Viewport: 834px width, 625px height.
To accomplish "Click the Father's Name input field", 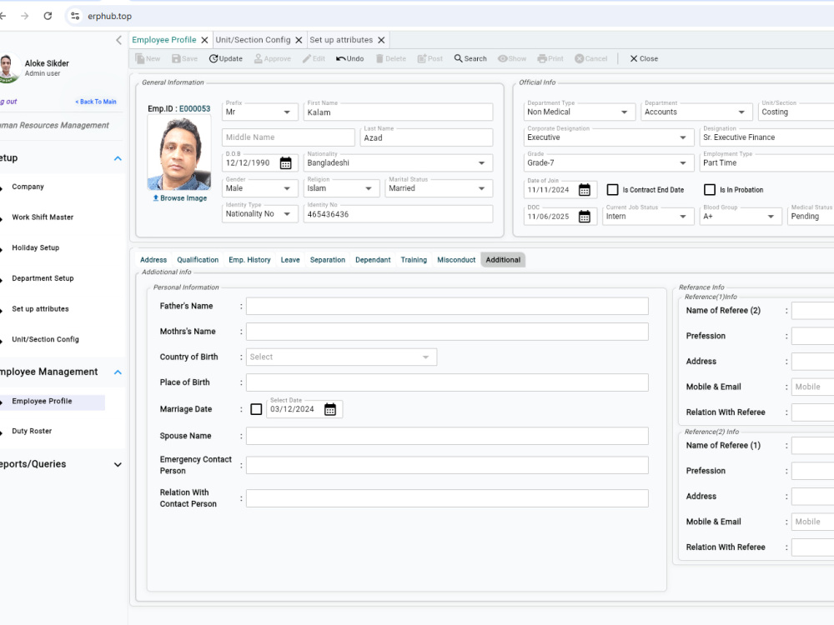I will [x=447, y=306].
